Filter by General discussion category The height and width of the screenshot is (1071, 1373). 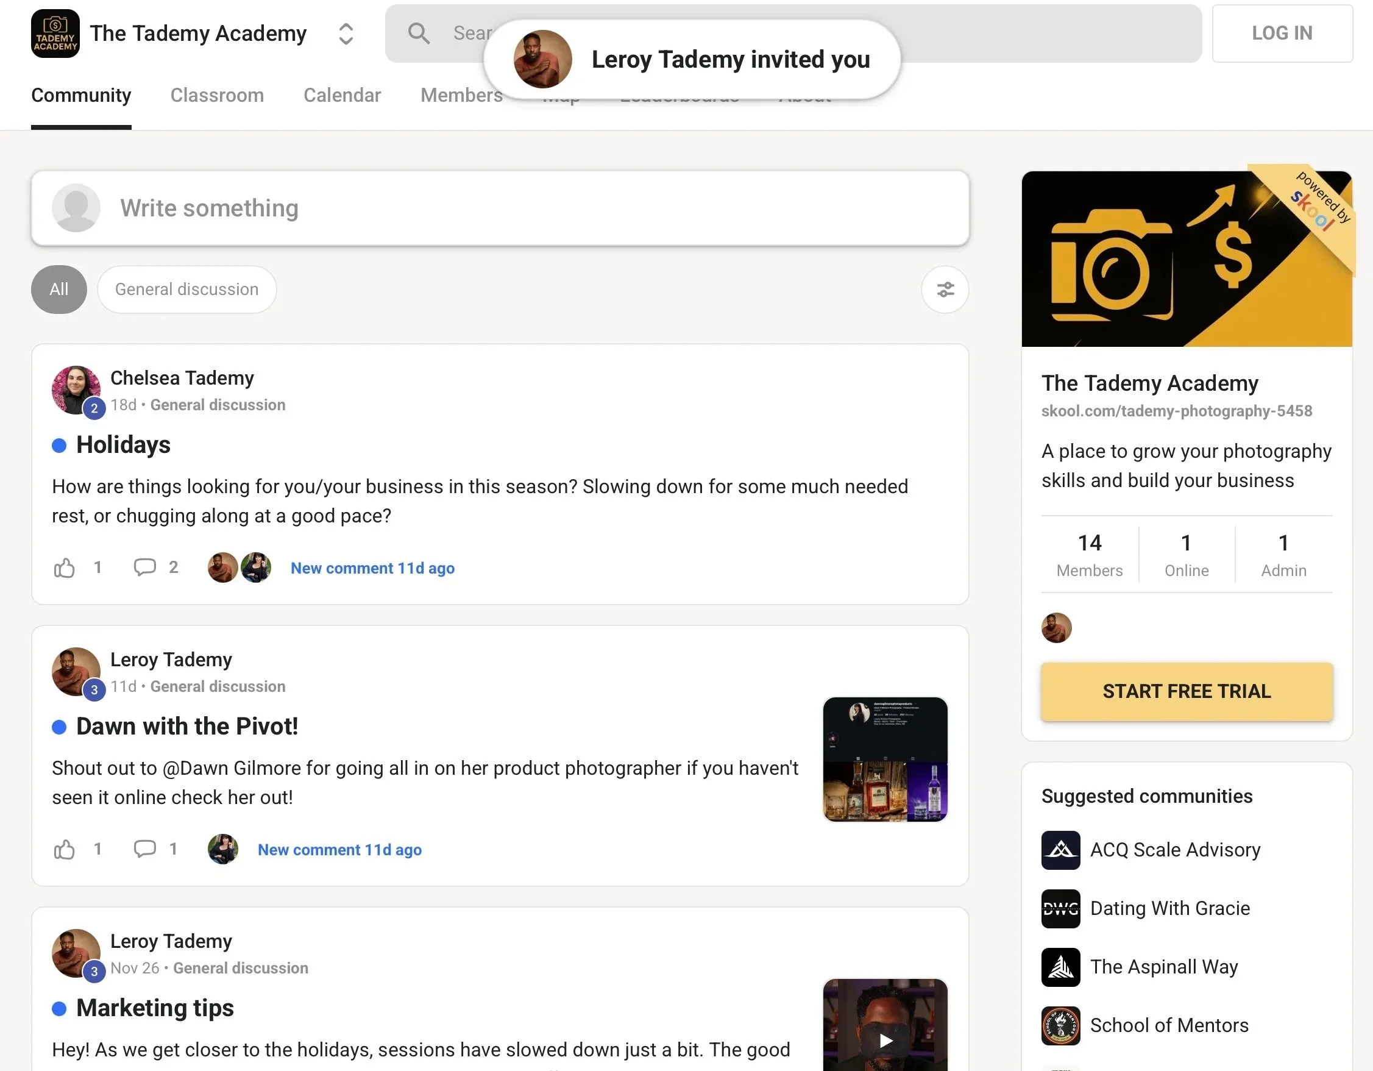[186, 290]
